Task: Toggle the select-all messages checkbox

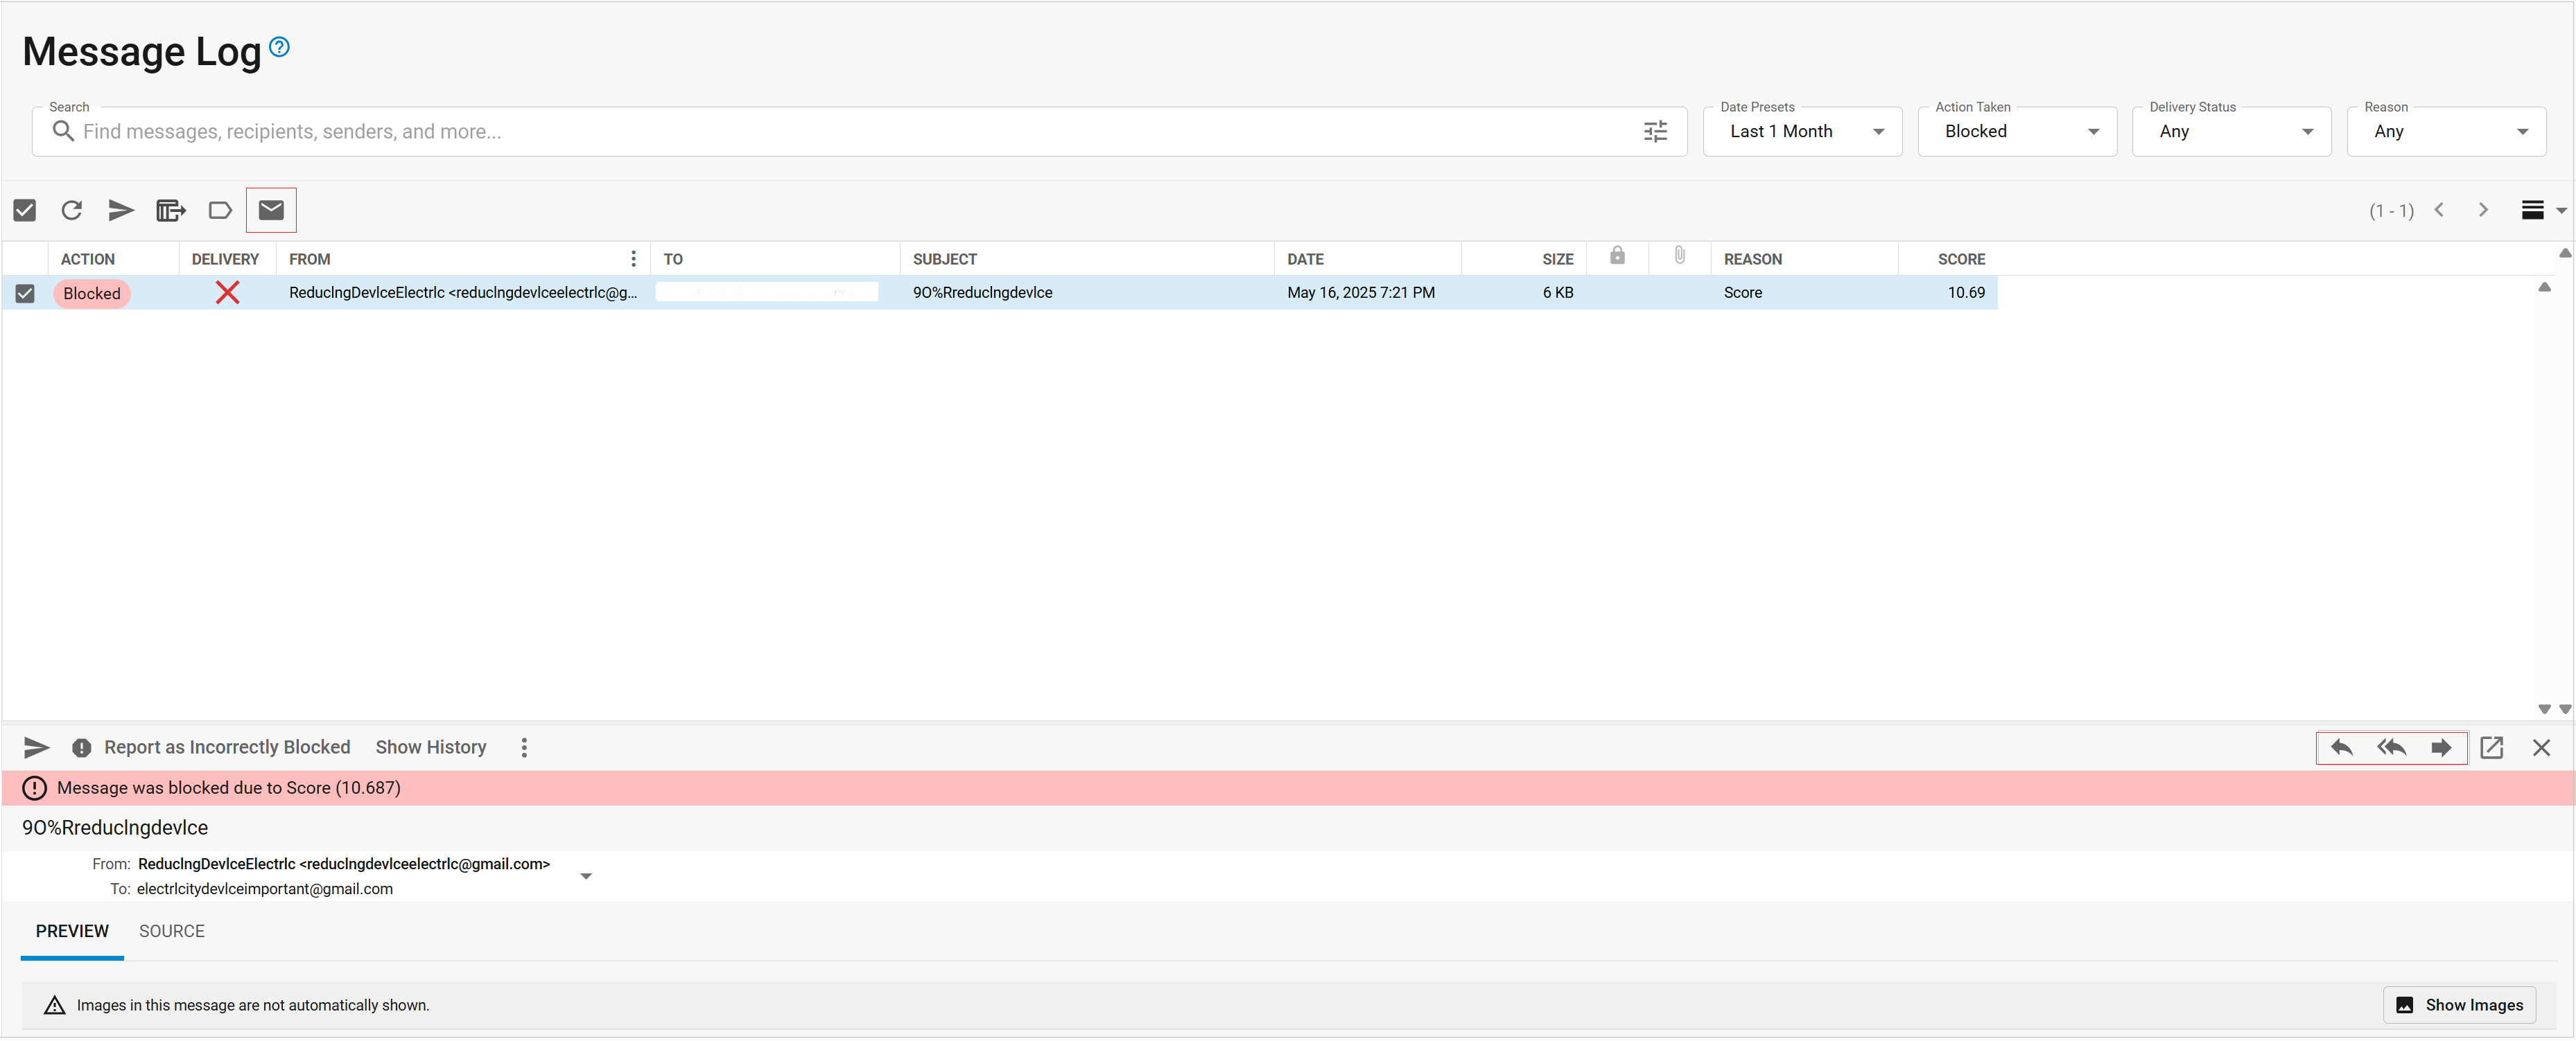Action: point(25,210)
